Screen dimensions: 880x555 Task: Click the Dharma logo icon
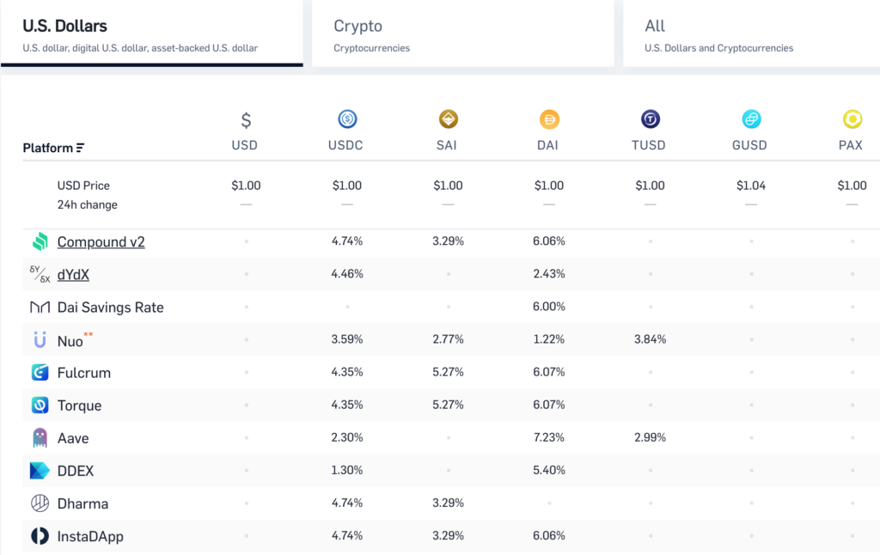40,503
